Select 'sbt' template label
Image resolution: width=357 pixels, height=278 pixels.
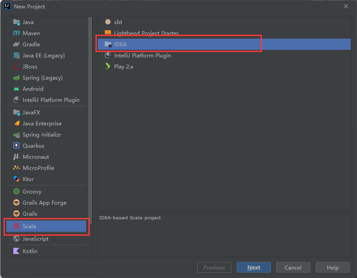click(118, 22)
